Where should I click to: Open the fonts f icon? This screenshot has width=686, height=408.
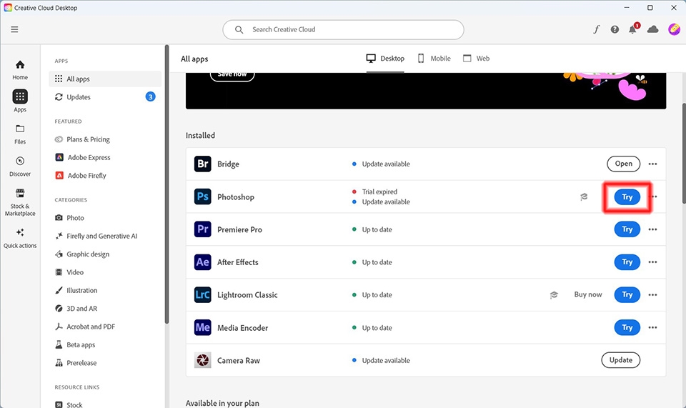(596, 29)
